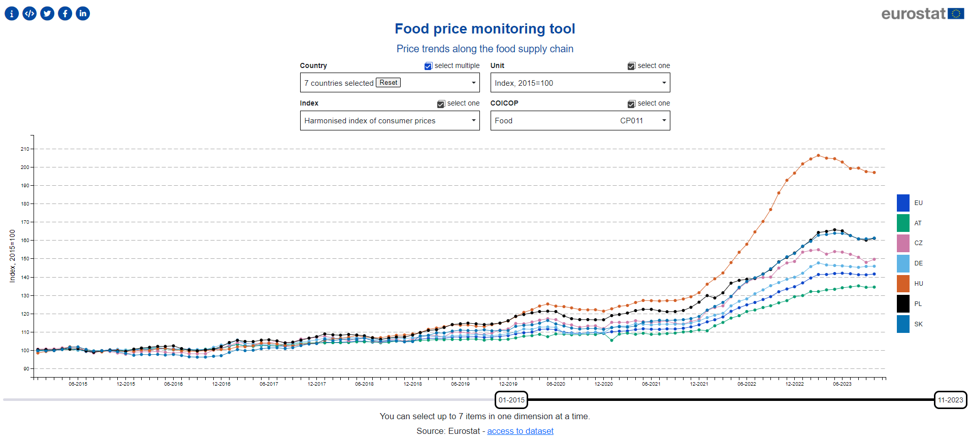Share via the LinkedIn icon
This screenshot has height=441, width=971.
[83, 14]
